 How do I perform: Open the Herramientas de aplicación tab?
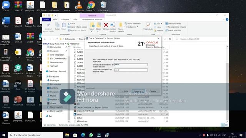click(x=92, y=20)
